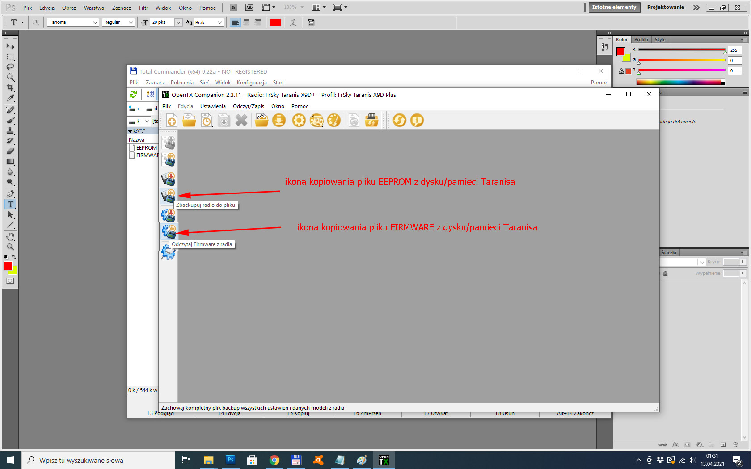Screen dimensions: 751x469
Task: Open Total Commander drive k dropdown
Action: 139,121
